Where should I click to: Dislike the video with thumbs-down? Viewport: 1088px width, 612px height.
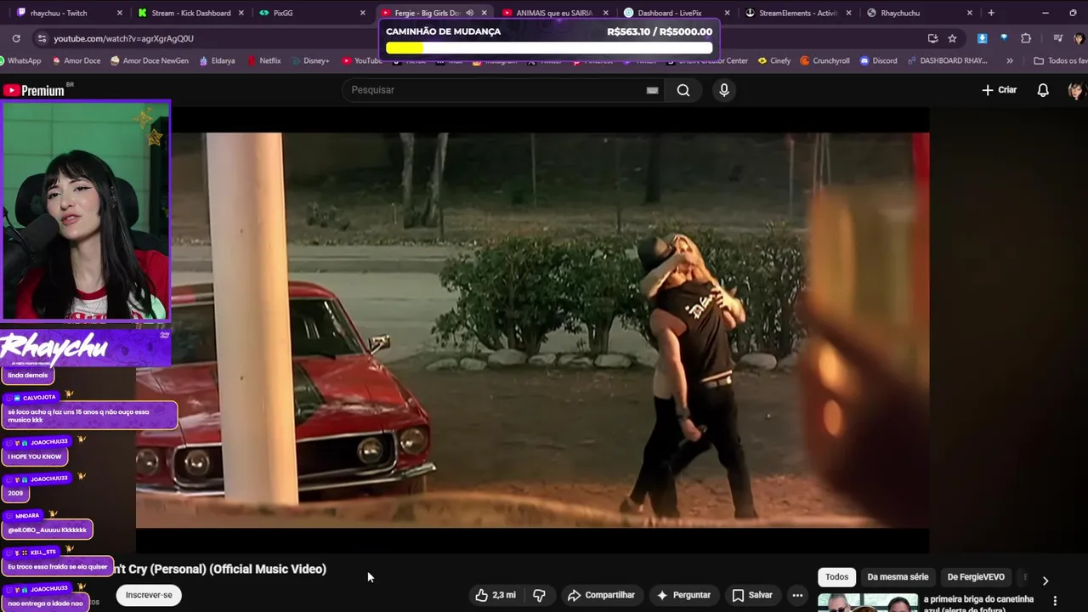(539, 595)
